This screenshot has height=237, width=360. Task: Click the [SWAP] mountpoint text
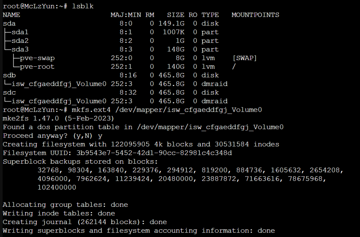pyautogui.click(x=245, y=58)
